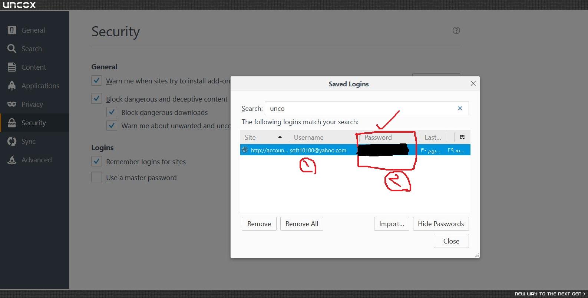588x298 pixels.
Task: Select the http://accoun... site cell
Action: tap(269, 150)
